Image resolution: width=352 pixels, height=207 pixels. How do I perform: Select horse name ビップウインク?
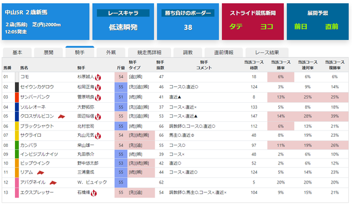coord(35,163)
